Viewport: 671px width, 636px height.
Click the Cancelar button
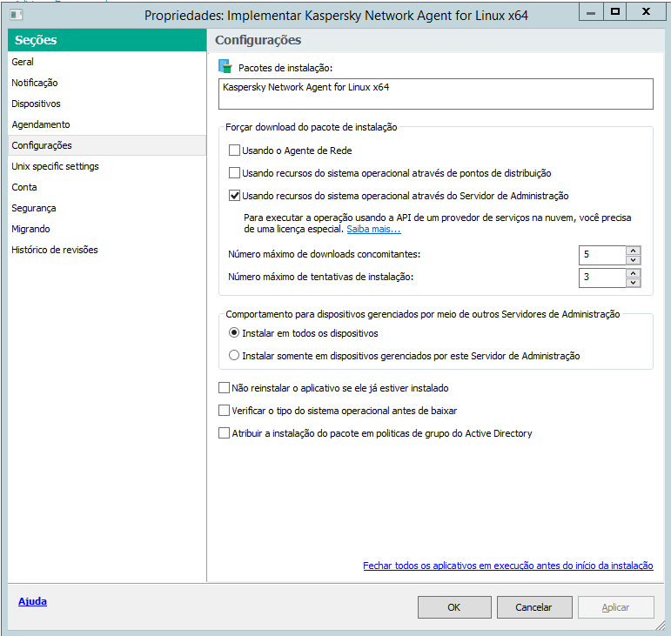pyautogui.click(x=534, y=607)
